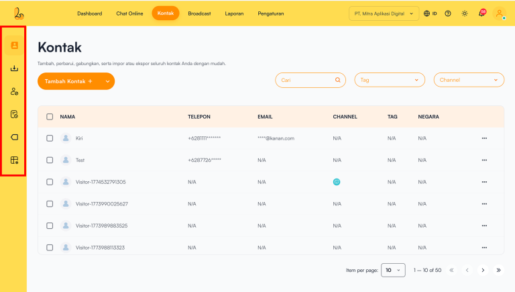Go to the next page arrow
The height and width of the screenshot is (292, 515).
(483, 271)
